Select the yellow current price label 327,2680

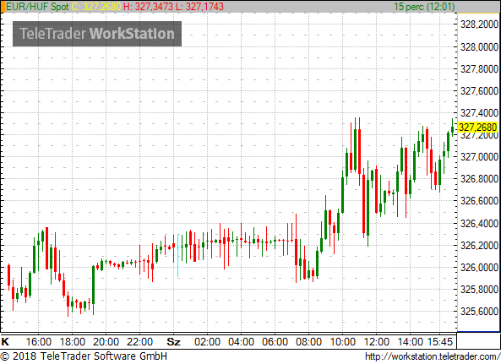click(477, 128)
